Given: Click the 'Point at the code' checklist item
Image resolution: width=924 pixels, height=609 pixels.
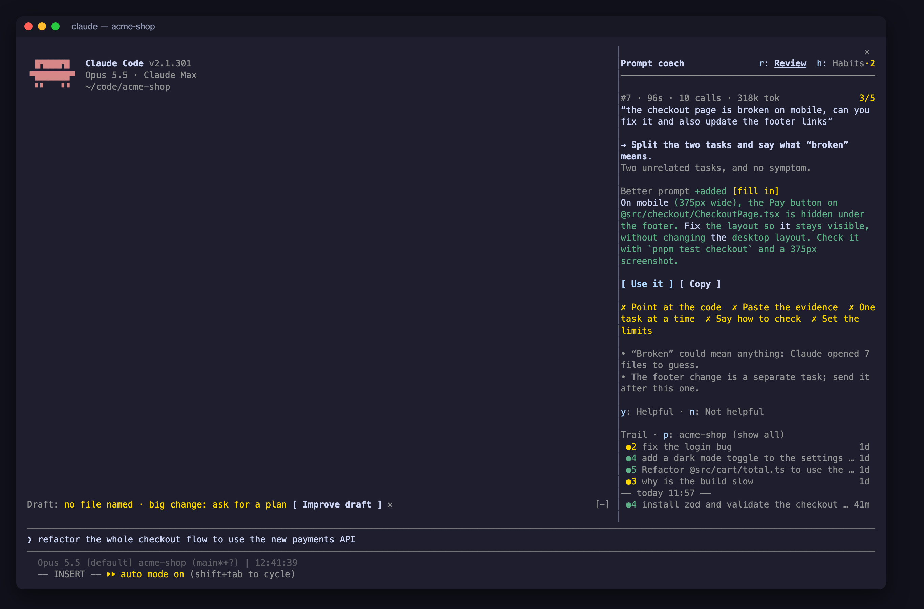Looking at the screenshot, I should pyautogui.click(x=671, y=307).
